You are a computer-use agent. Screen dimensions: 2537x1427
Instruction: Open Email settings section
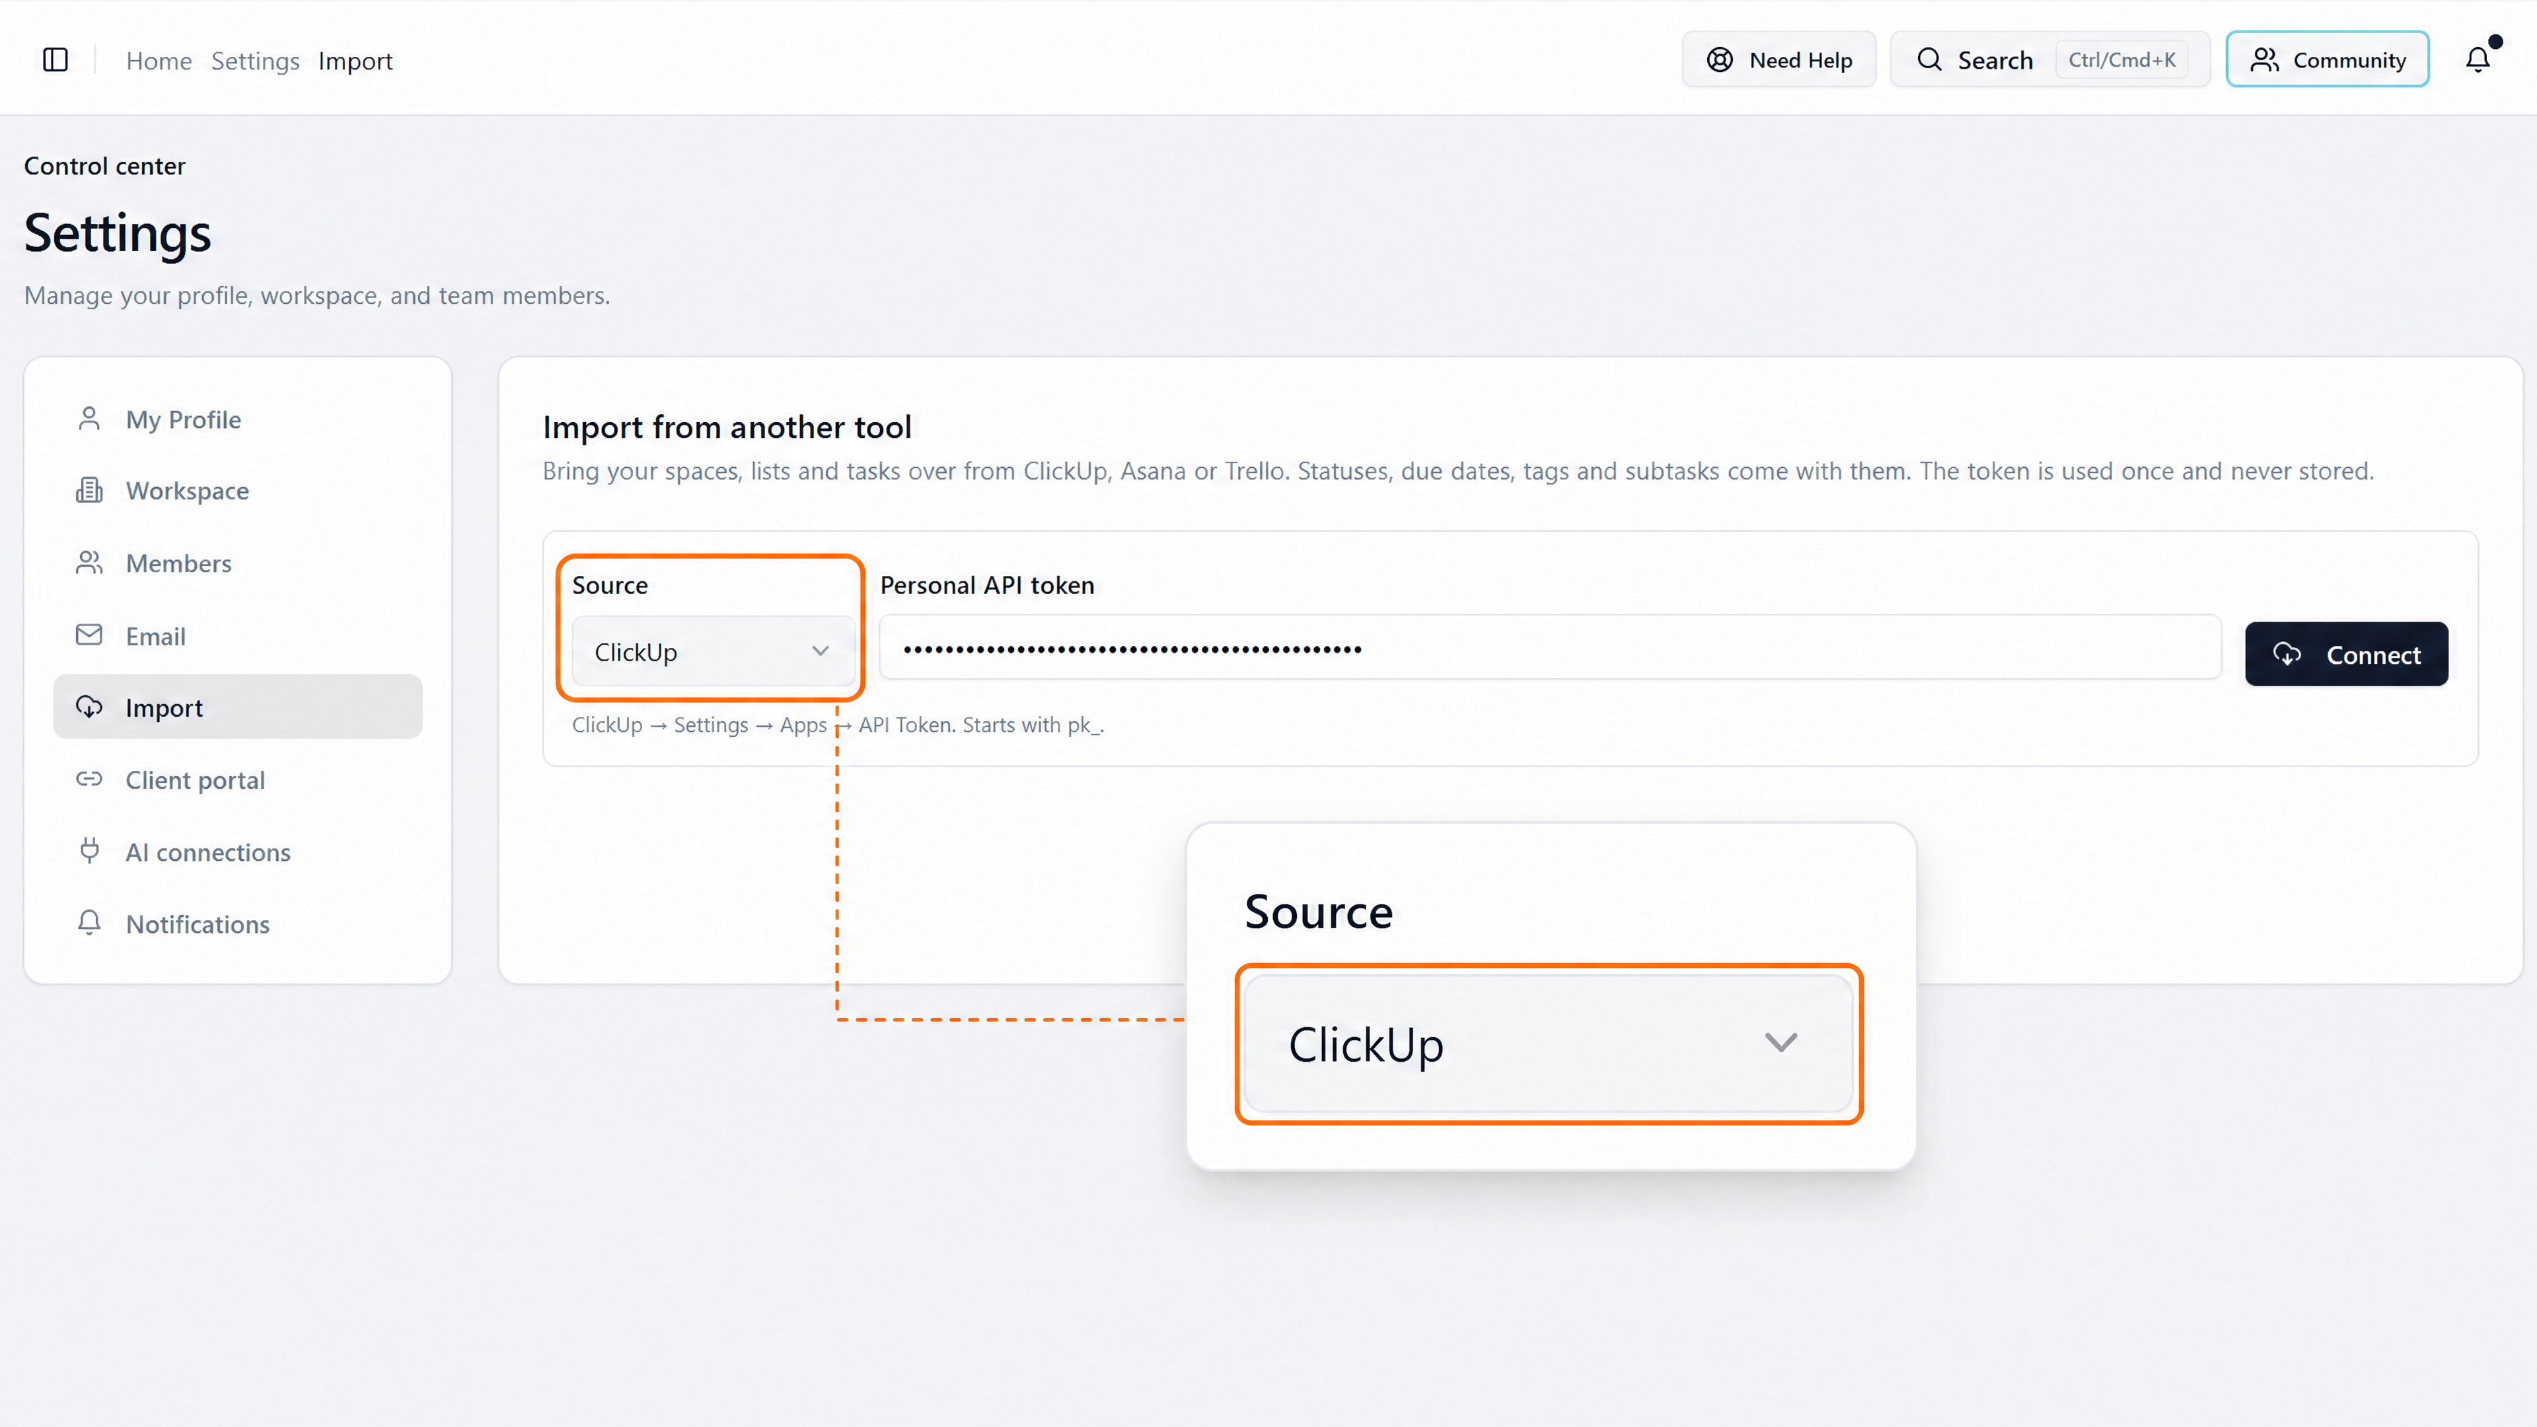[237, 635]
